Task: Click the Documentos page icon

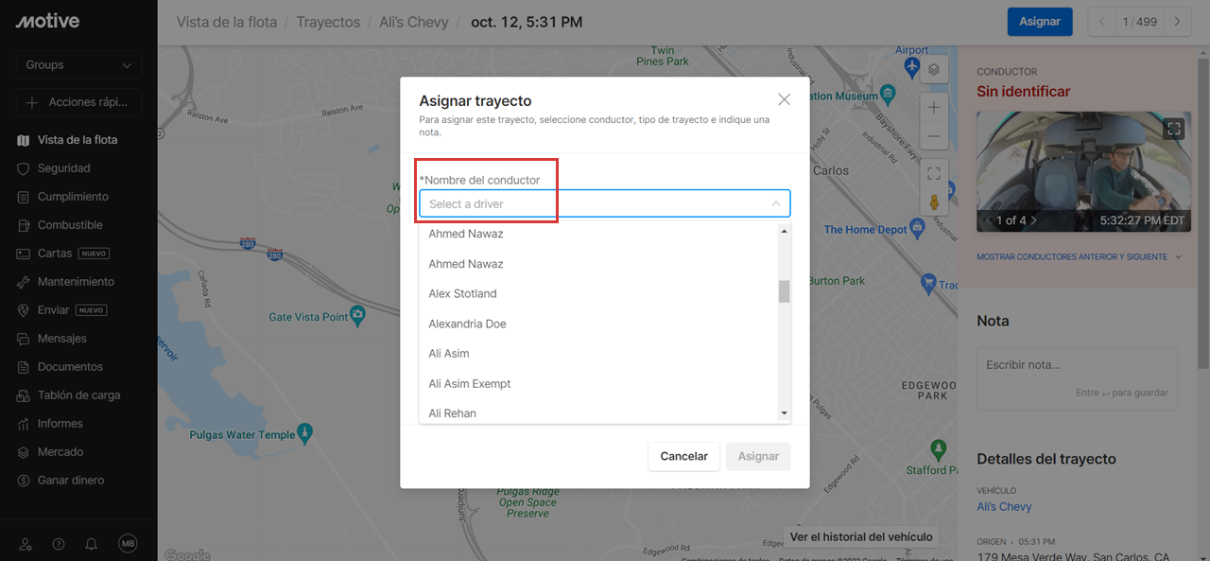Action: (24, 367)
